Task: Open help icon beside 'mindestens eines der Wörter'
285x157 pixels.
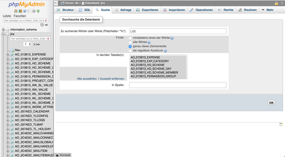Action: 172,38
